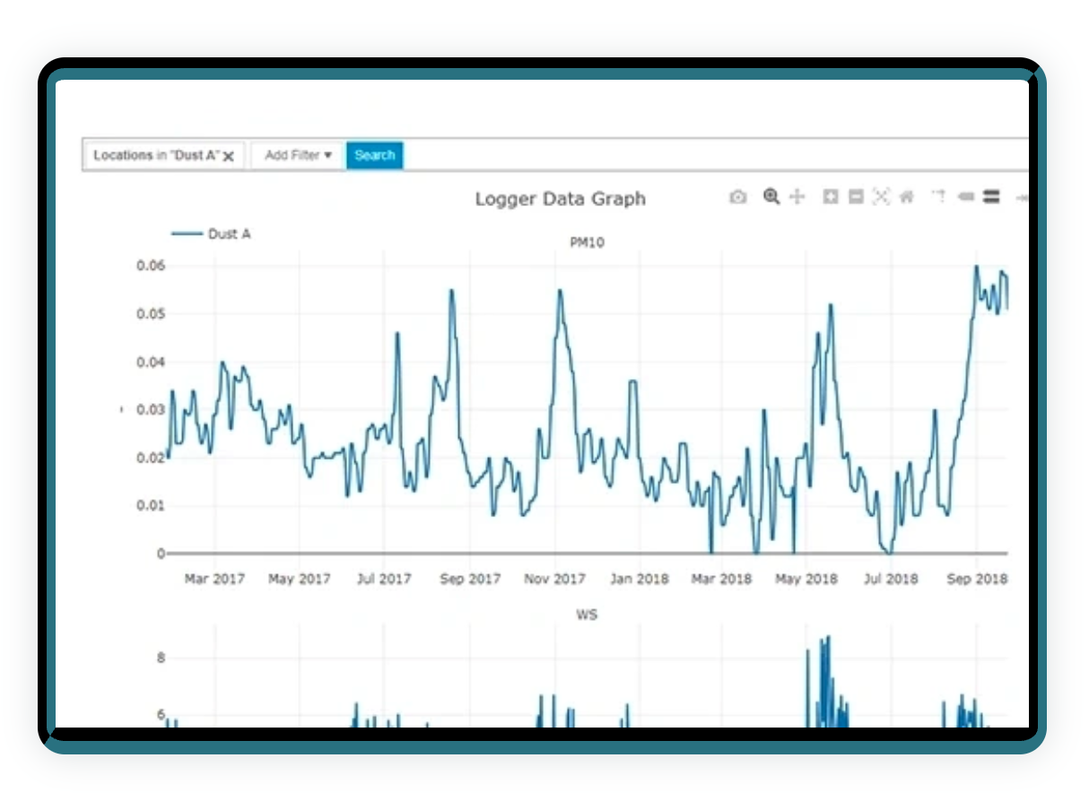This screenshot has width=1089, height=801.
Task: Click the 0.03 y-axis value
Action: (x=151, y=409)
